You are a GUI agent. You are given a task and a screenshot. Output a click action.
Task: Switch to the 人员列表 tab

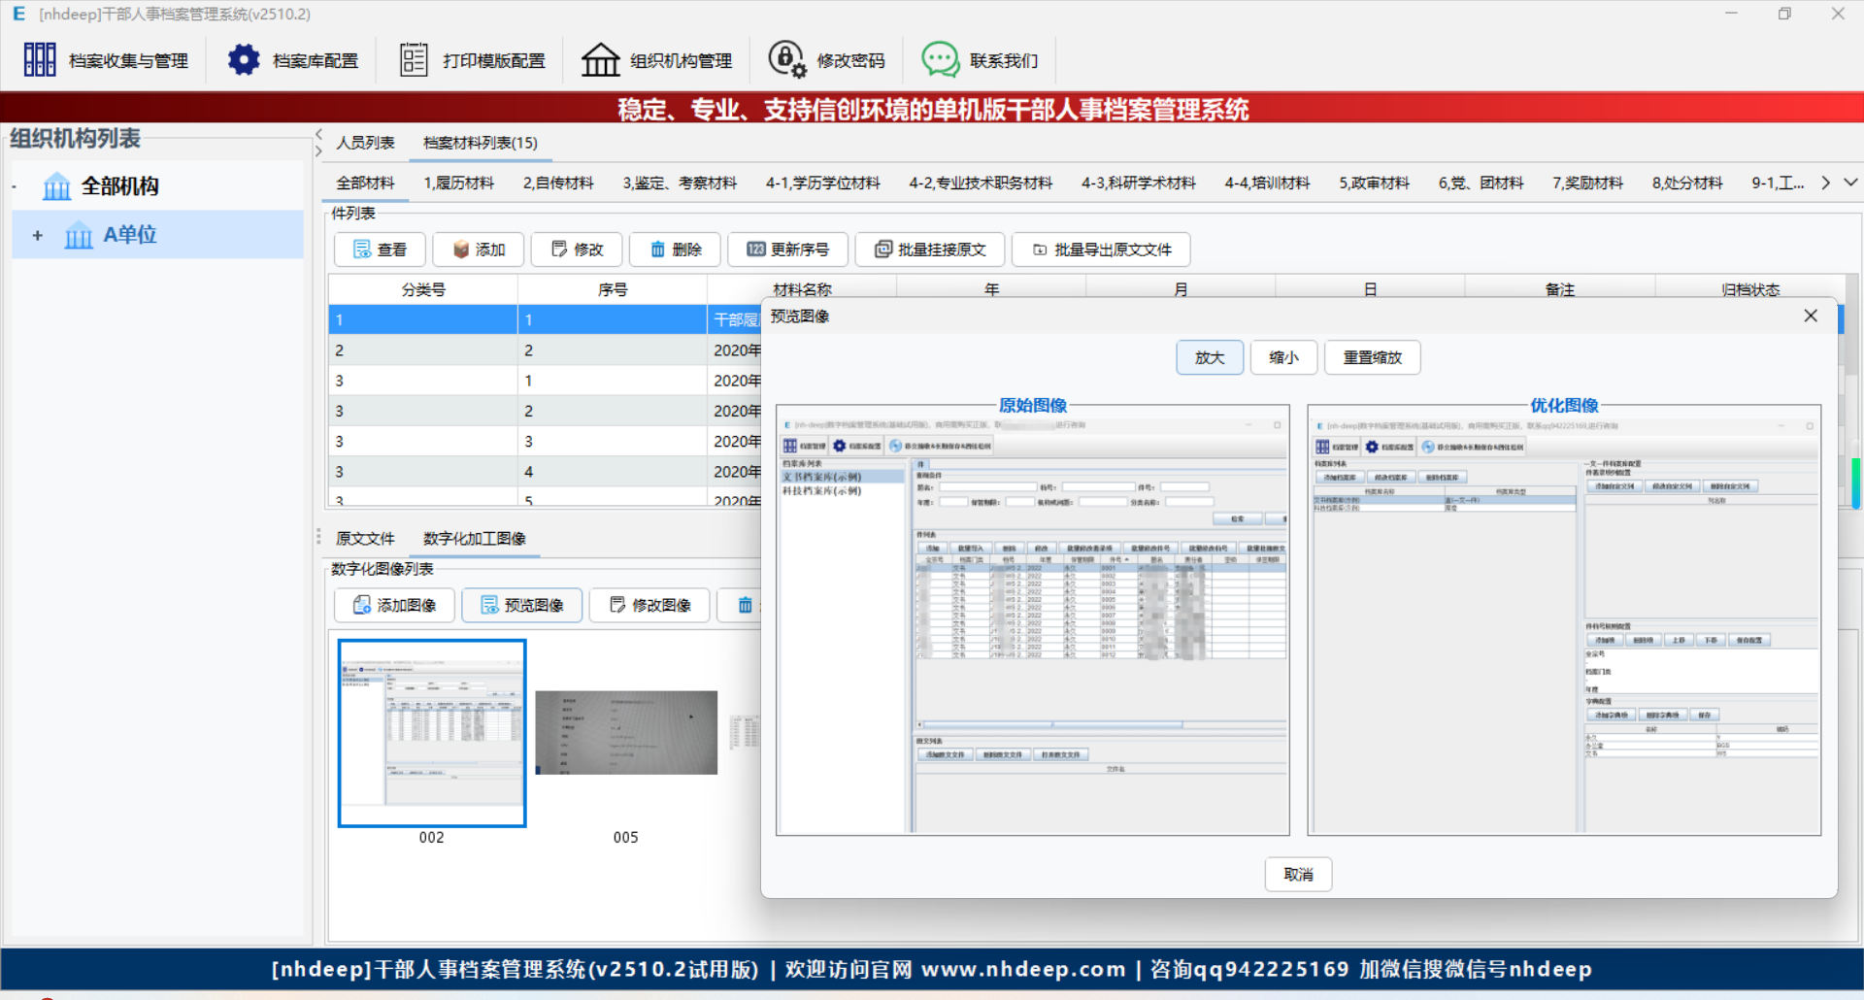[365, 143]
